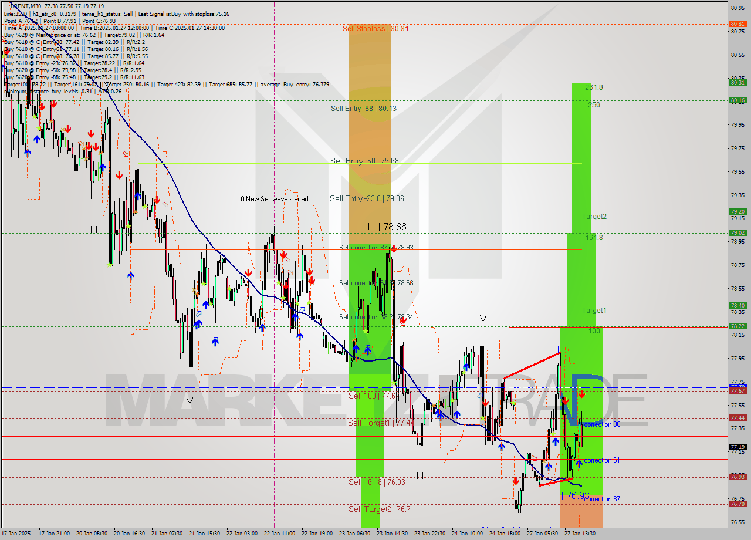
Task: Select the green 79.02 price tag
Action: tap(738, 232)
